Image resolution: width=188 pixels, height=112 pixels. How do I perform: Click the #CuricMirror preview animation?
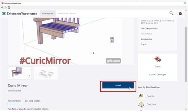(x=71, y=41)
